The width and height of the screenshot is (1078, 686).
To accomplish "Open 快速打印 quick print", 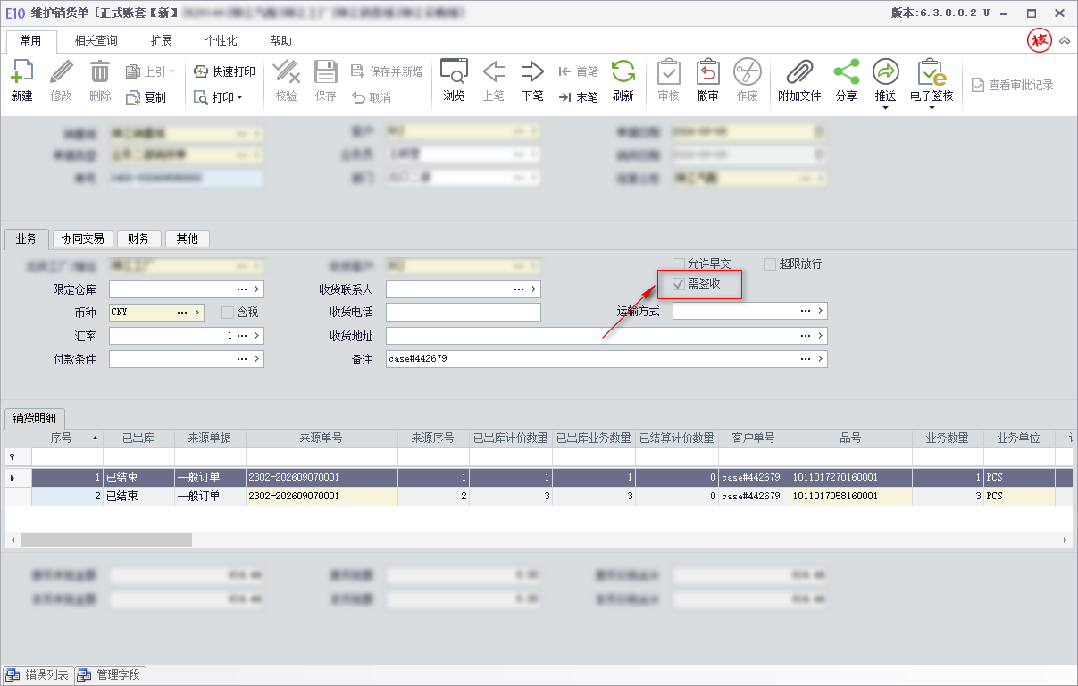I will [224, 71].
